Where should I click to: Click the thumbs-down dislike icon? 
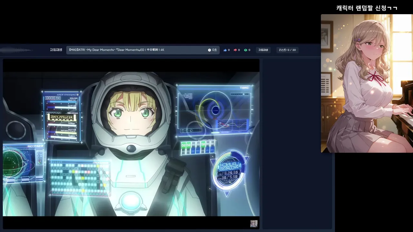(x=235, y=50)
